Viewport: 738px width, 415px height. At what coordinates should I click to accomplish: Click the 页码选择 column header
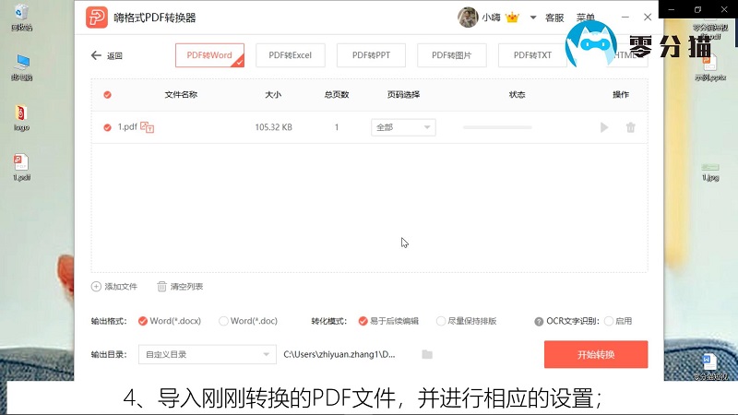click(403, 95)
